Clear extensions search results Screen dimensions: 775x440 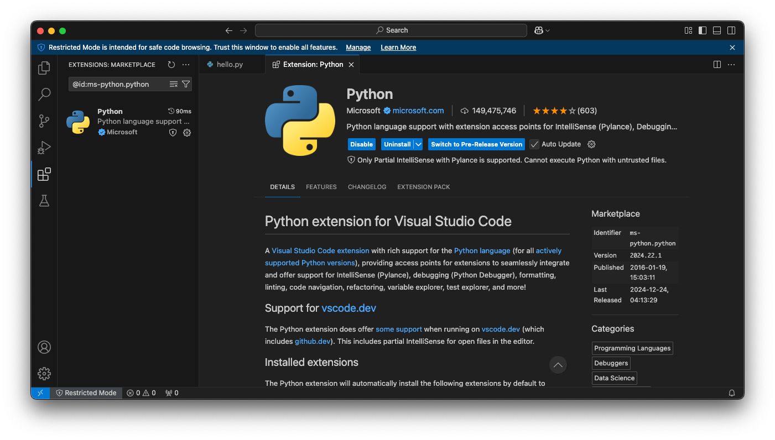tap(174, 84)
